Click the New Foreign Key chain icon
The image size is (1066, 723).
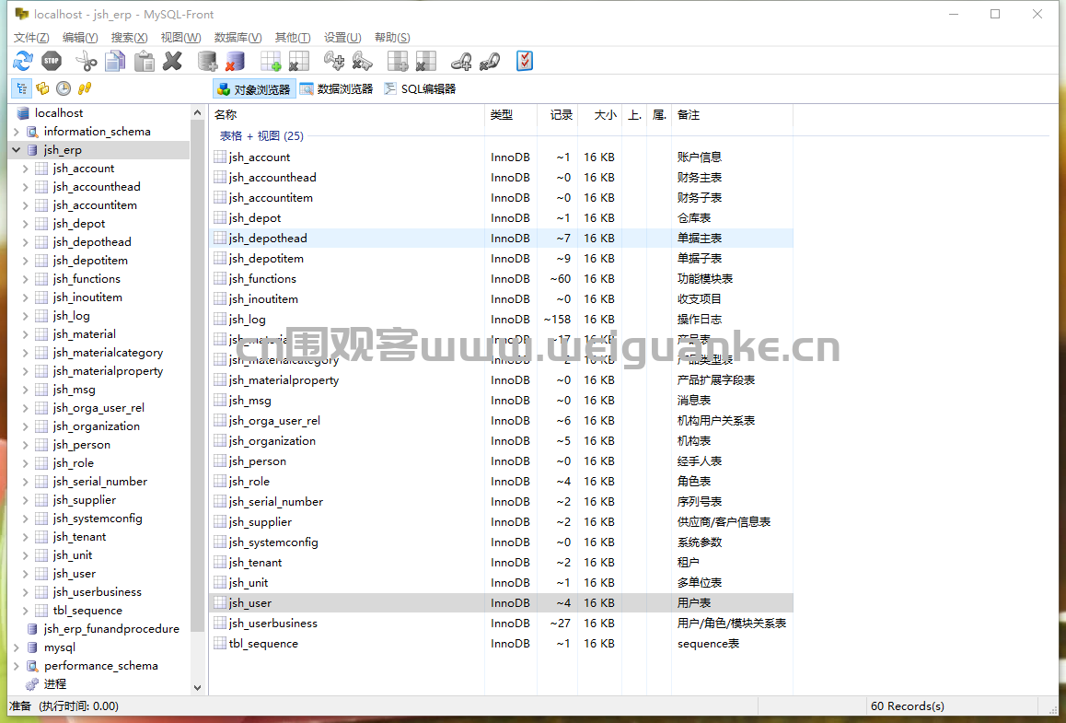[x=461, y=61]
